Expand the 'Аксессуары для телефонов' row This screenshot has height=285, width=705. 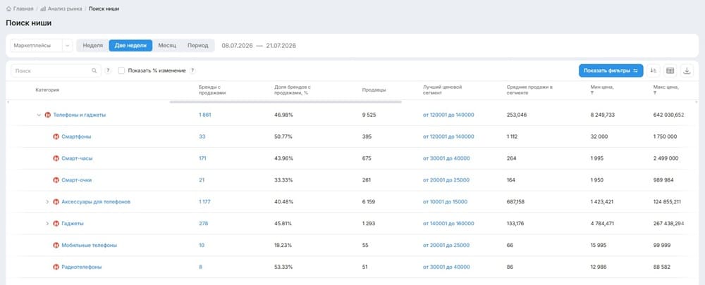pos(47,202)
